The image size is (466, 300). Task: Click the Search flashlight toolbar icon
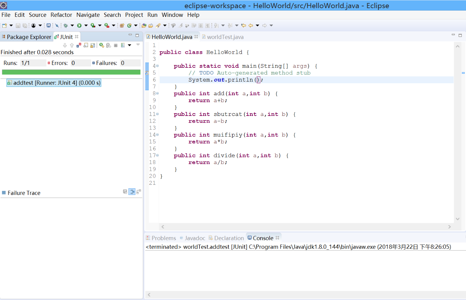[158, 25]
